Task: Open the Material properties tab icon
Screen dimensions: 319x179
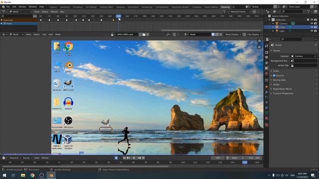Action: [267, 118]
